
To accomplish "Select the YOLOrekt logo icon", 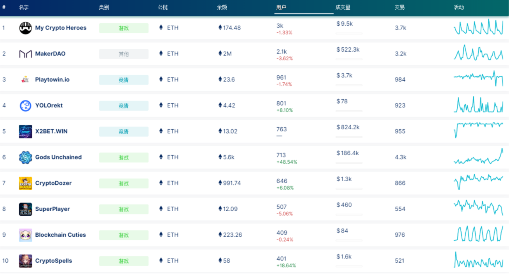I will tap(26, 106).
